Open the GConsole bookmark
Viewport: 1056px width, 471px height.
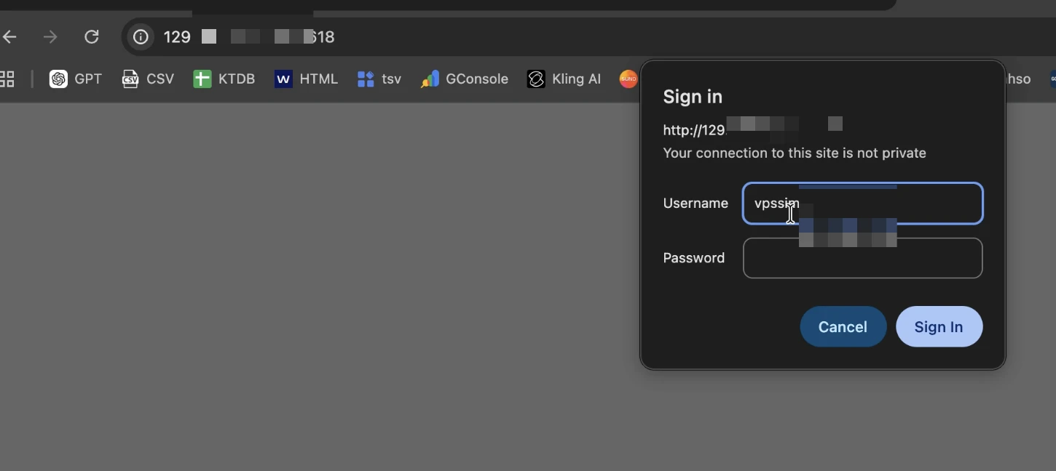(x=464, y=79)
